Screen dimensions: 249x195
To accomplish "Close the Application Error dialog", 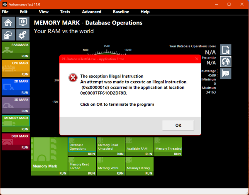I will click(x=197, y=59).
